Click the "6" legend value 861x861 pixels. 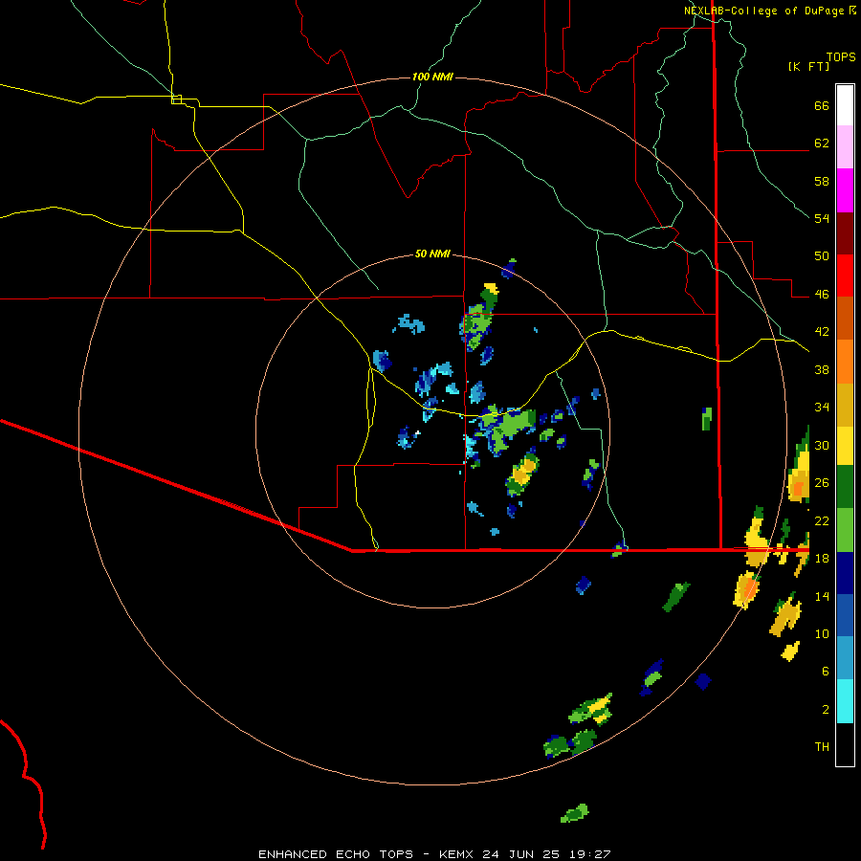click(826, 672)
